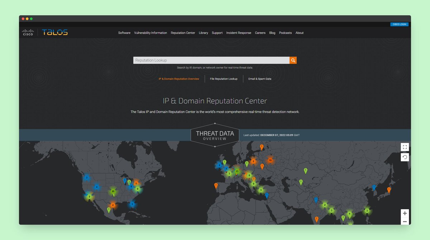Visit the Incident Response page
This screenshot has width=430, height=240.
tap(239, 33)
